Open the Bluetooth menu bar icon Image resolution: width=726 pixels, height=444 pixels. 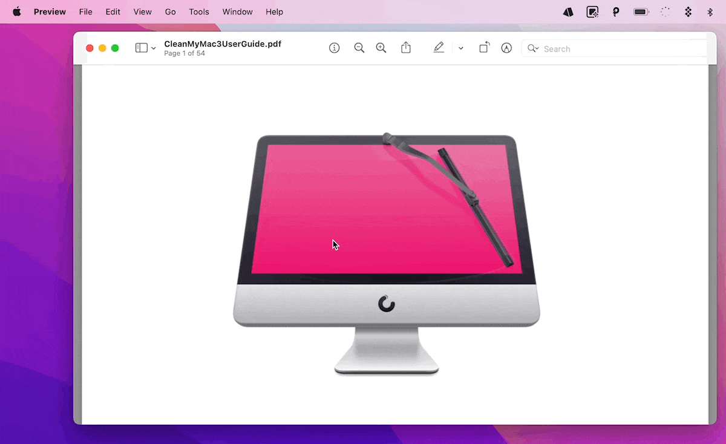(x=710, y=11)
